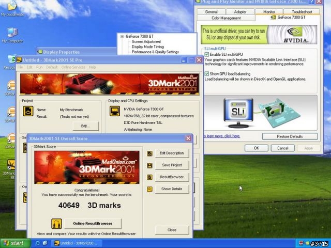Click the Save Project floppy icon
Image resolution: width=331 pixels, height=248 pixels.
[x=149, y=165]
